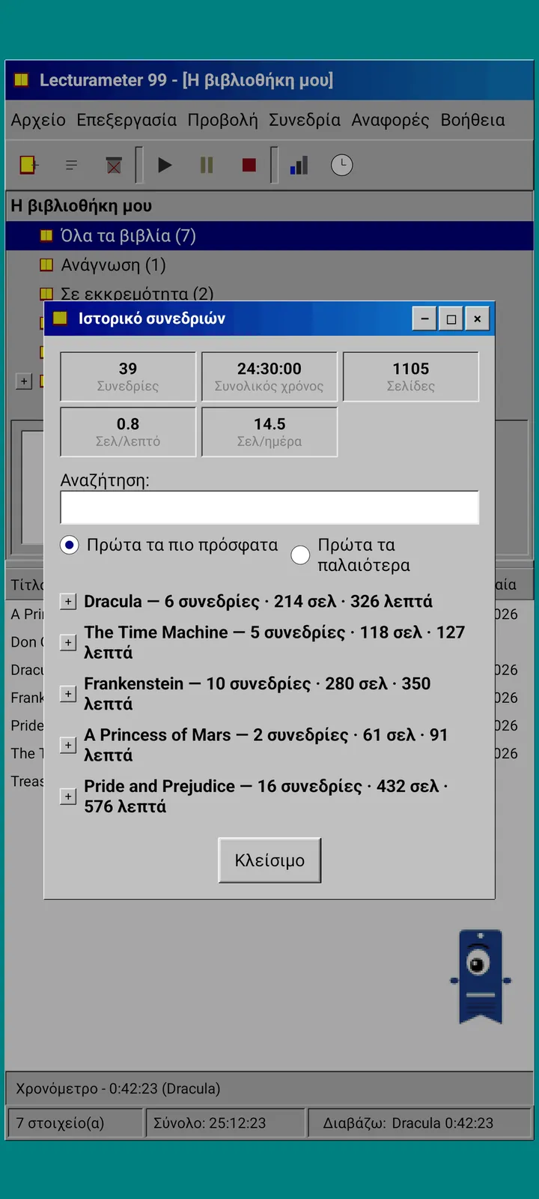This screenshot has height=1199, width=539.
Task: Click A Princess of Mars — 2 συνεδρίες
Action: click(x=266, y=745)
